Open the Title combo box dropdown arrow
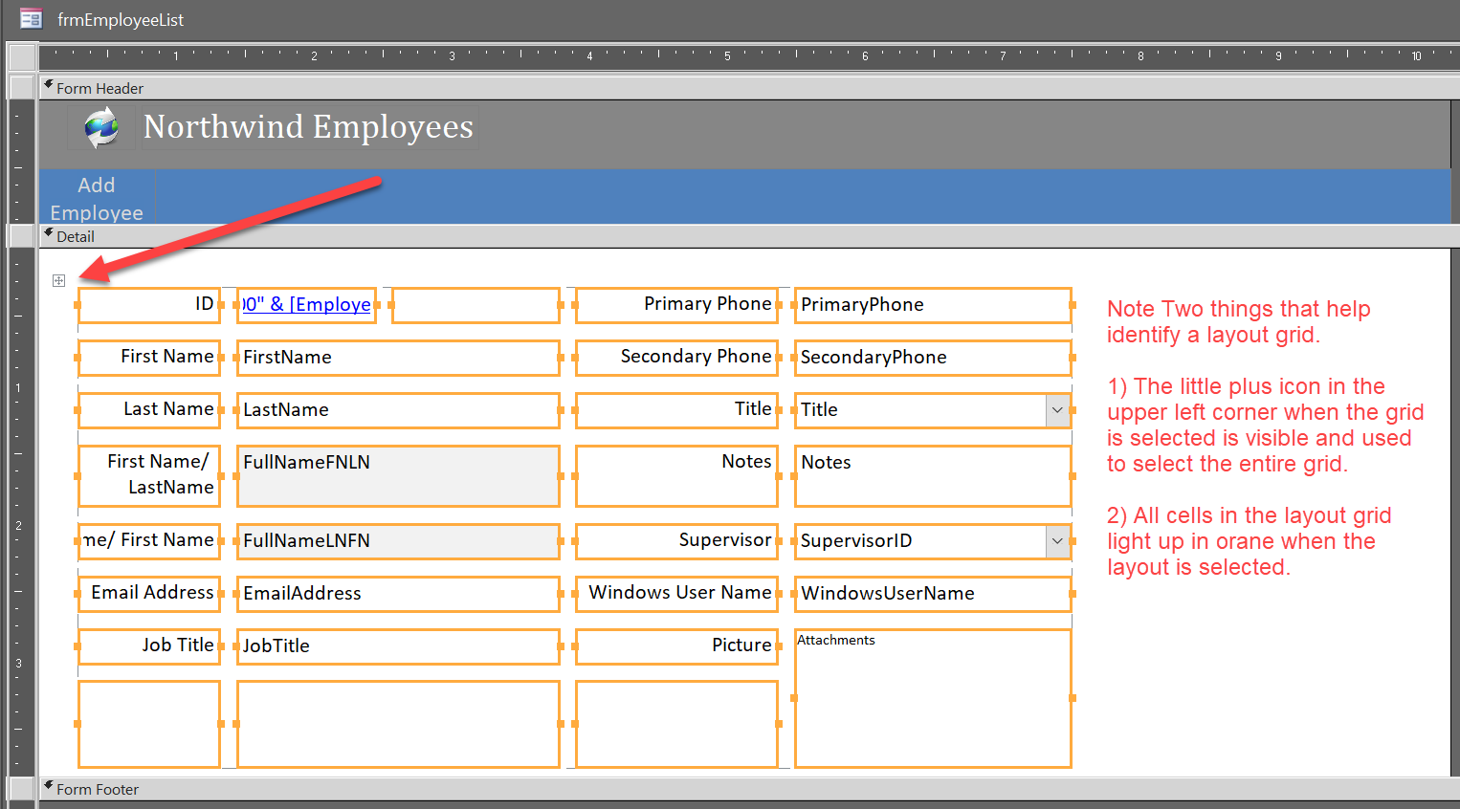 1057,410
